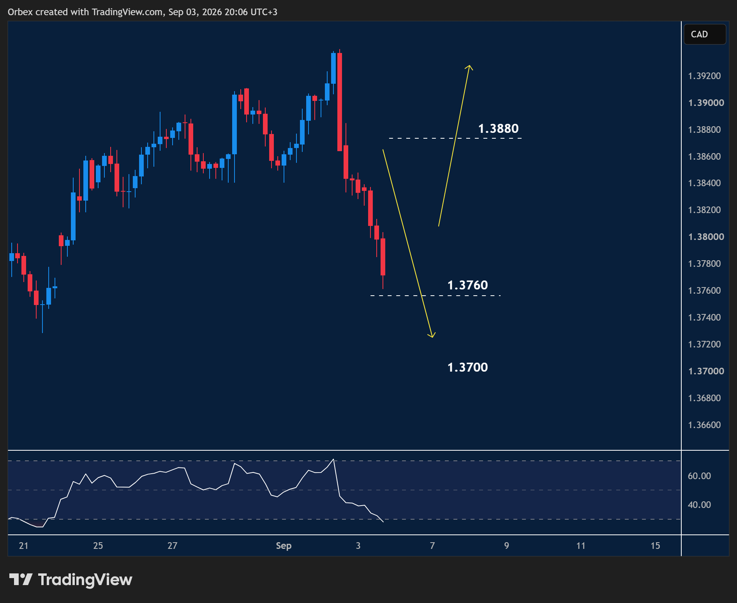Click the 1.3700 target label
This screenshot has width=737, height=603.
click(467, 367)
